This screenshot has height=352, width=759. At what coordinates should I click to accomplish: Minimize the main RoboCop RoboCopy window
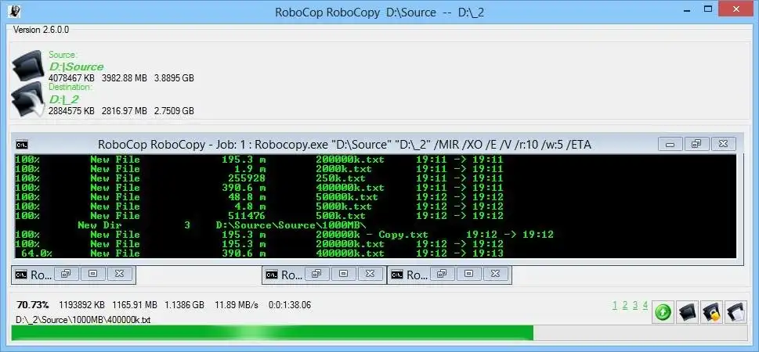tap(688, 9)
